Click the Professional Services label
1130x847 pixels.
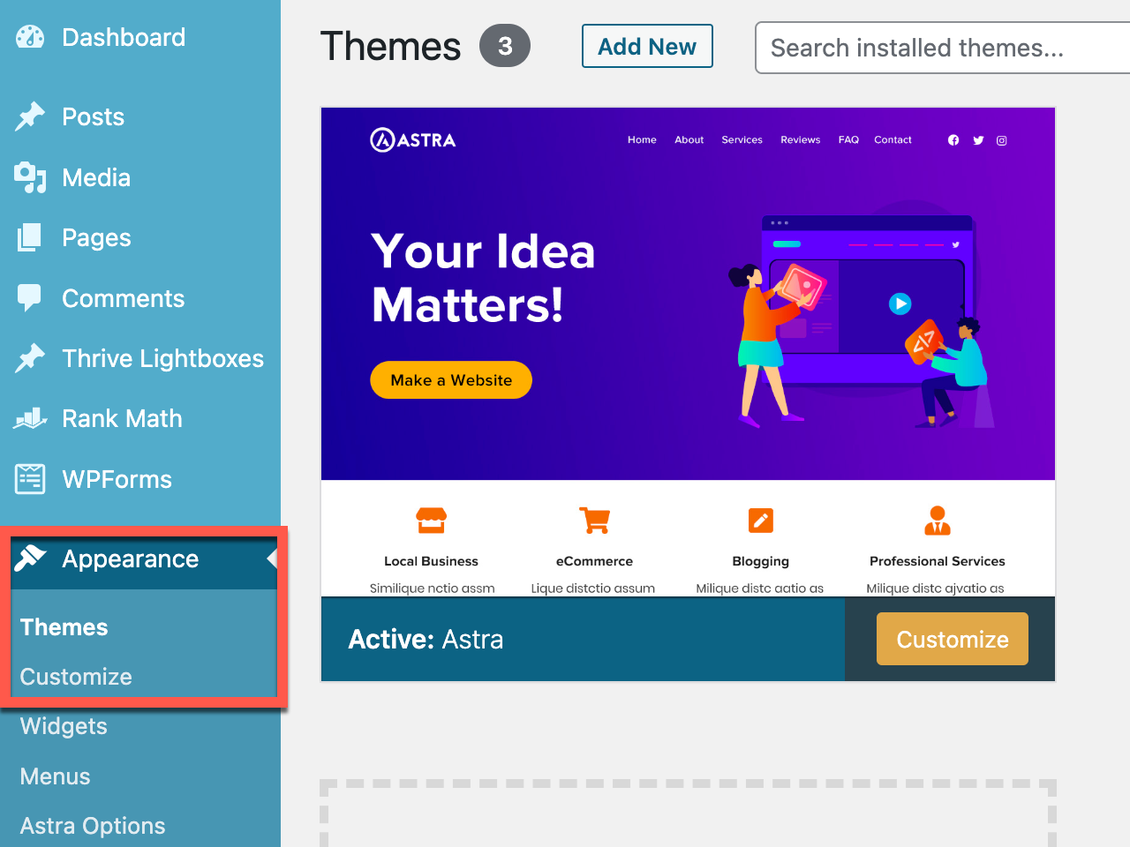point(938,561)
